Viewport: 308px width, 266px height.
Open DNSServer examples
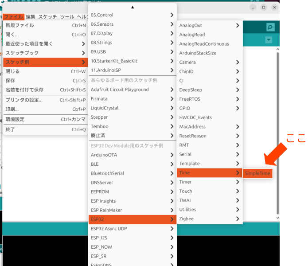[x=133, y=183]
